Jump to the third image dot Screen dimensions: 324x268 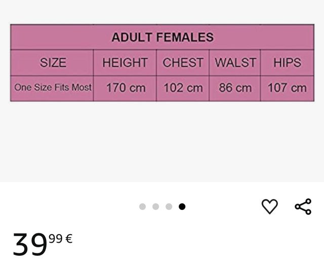(169, 206)
